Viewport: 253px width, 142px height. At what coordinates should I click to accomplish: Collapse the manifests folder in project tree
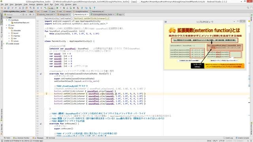pyautogui.click(x=7, y=20)
